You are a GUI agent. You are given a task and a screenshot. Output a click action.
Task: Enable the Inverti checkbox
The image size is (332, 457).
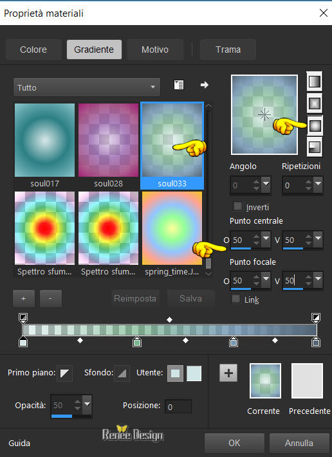(x=237, y=206)
